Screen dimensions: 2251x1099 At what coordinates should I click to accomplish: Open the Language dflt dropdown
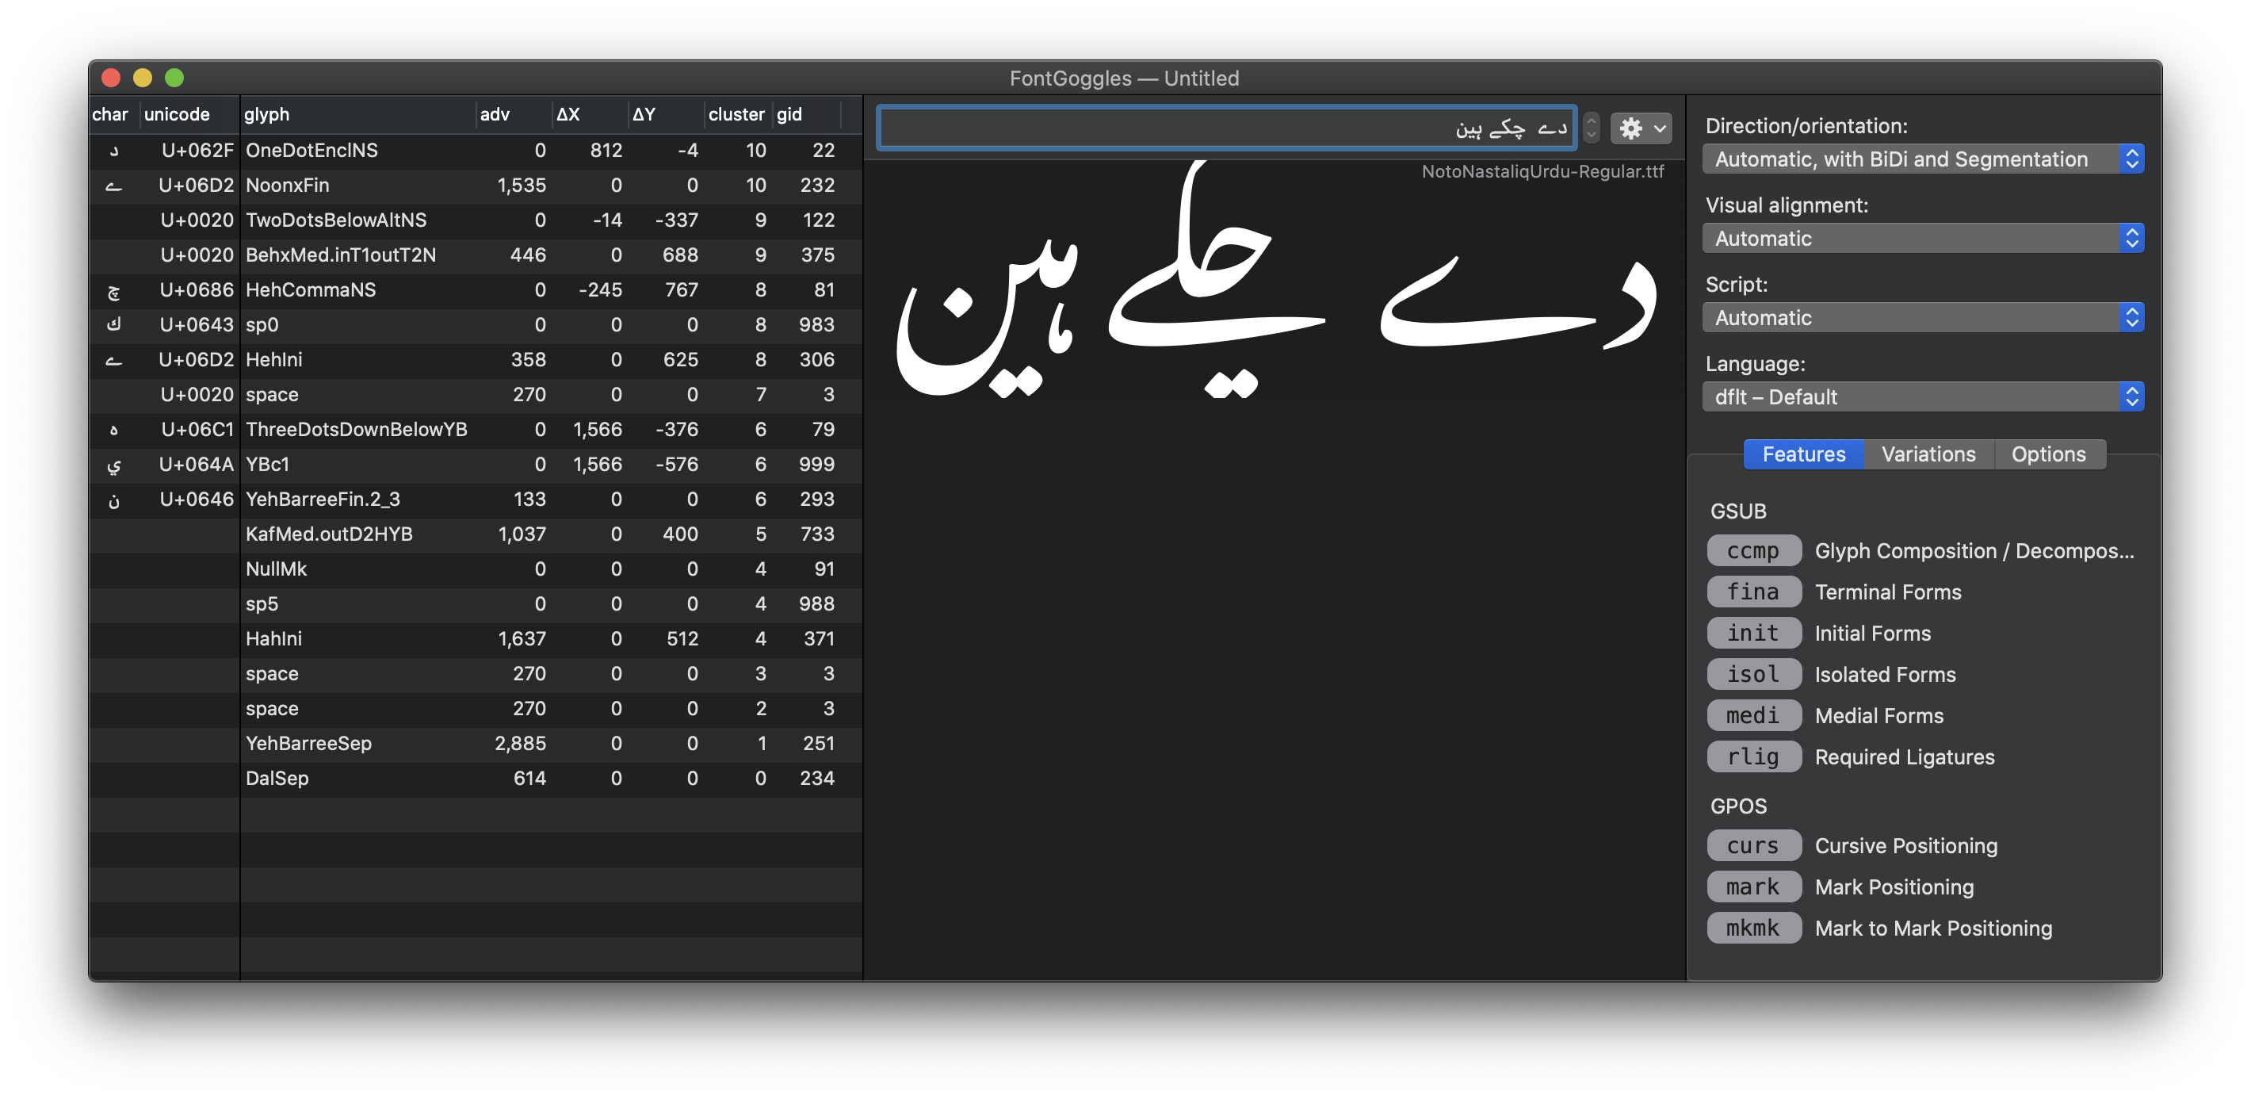coord(1922,397)
